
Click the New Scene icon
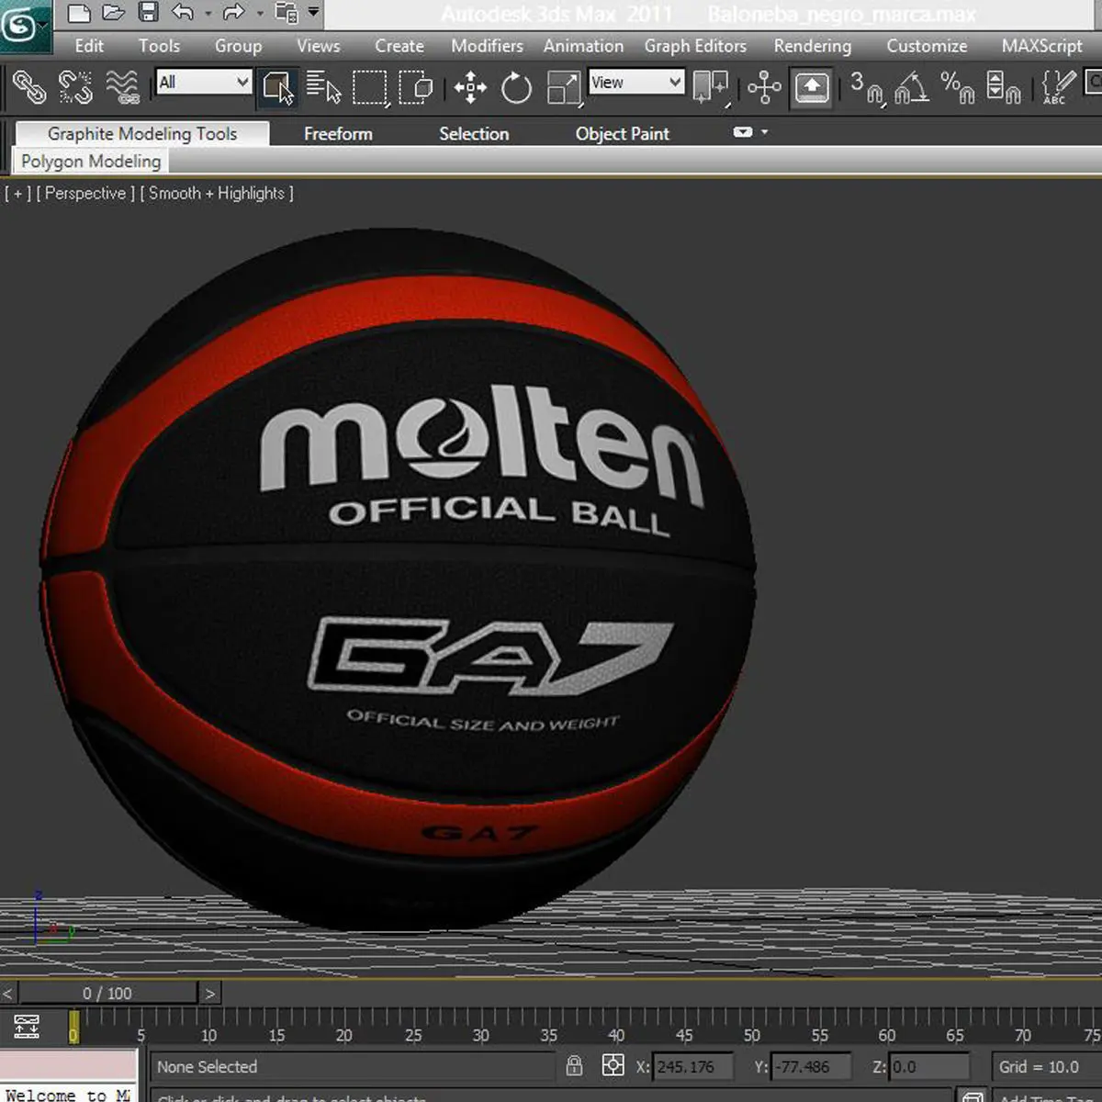coord(79,13)
